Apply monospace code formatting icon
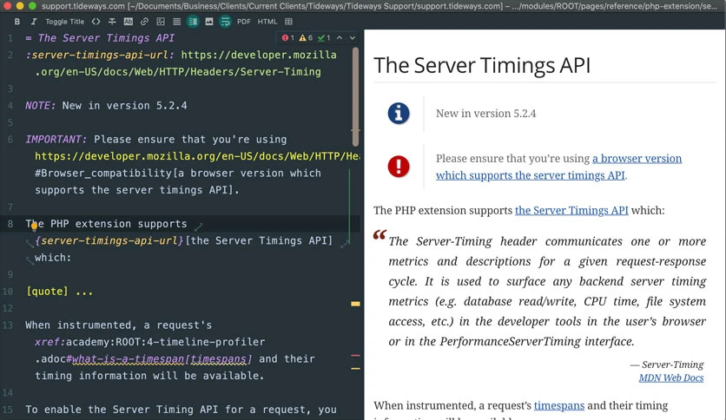 click(x=96, y=22)
